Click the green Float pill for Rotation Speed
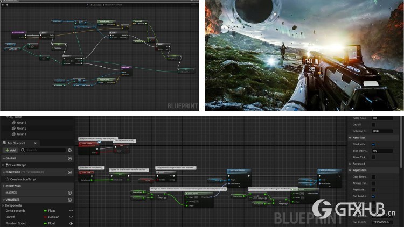The height and width of the screenshot is (227, 404). tap(45, 223)
